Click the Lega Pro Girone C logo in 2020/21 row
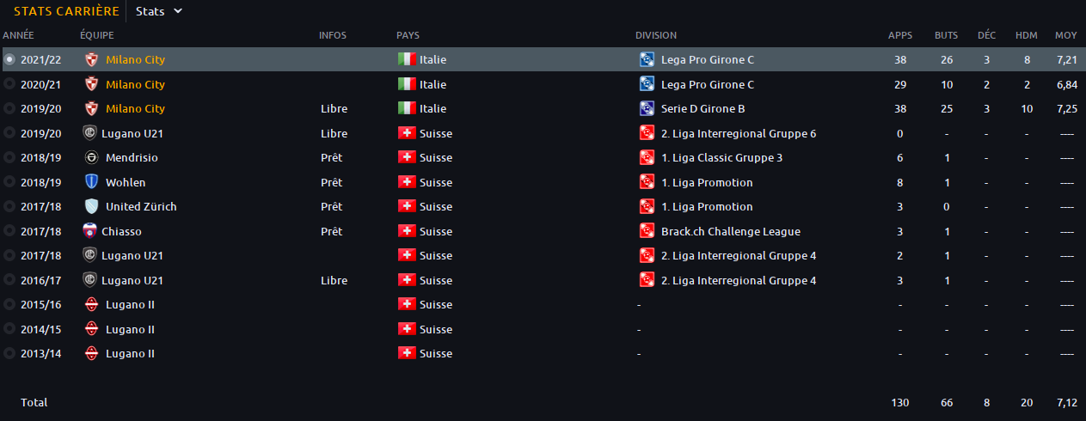This screenshot has height=421, width=1086. (x=647, y=84)
